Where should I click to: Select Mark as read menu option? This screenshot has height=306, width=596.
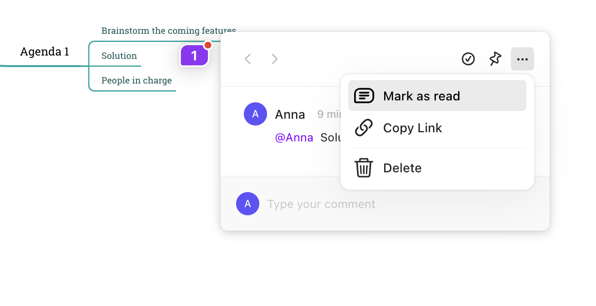437,96
